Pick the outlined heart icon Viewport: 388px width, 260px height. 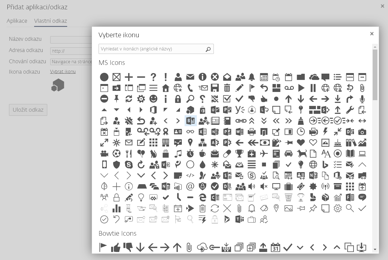(313, 143)
